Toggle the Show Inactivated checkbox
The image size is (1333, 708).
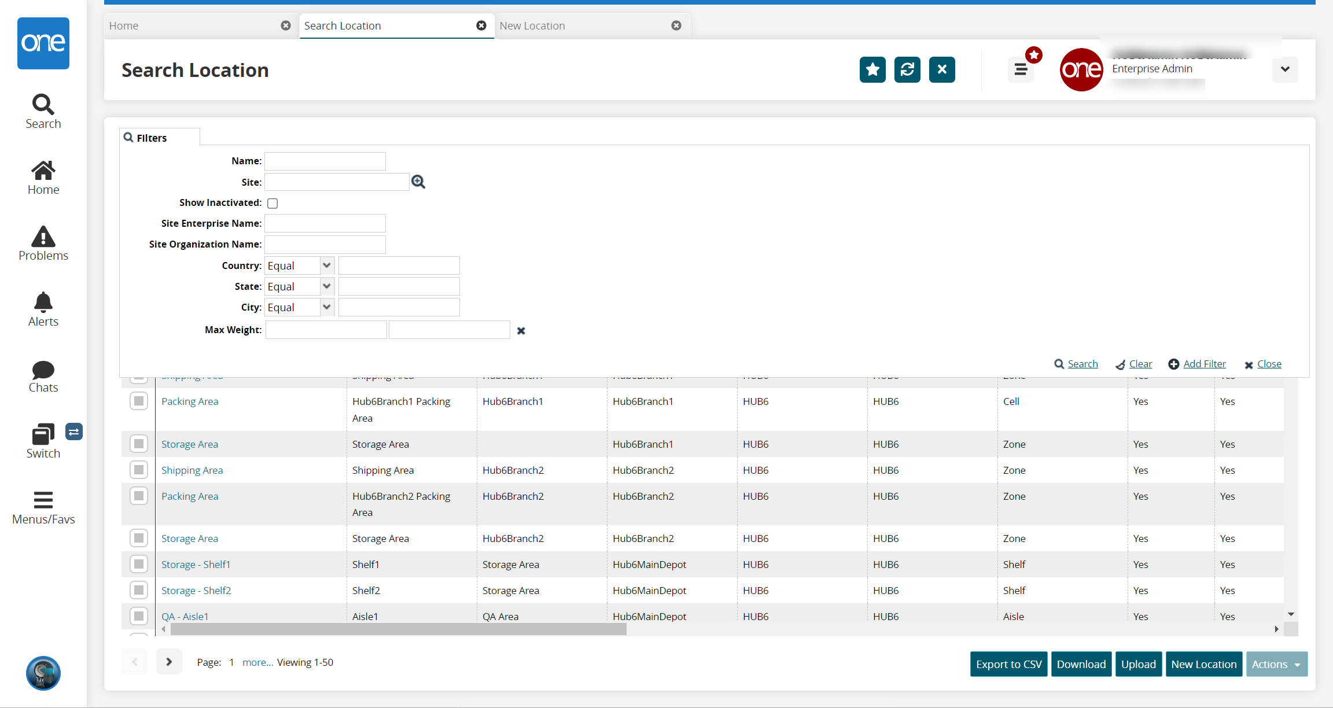273,204
